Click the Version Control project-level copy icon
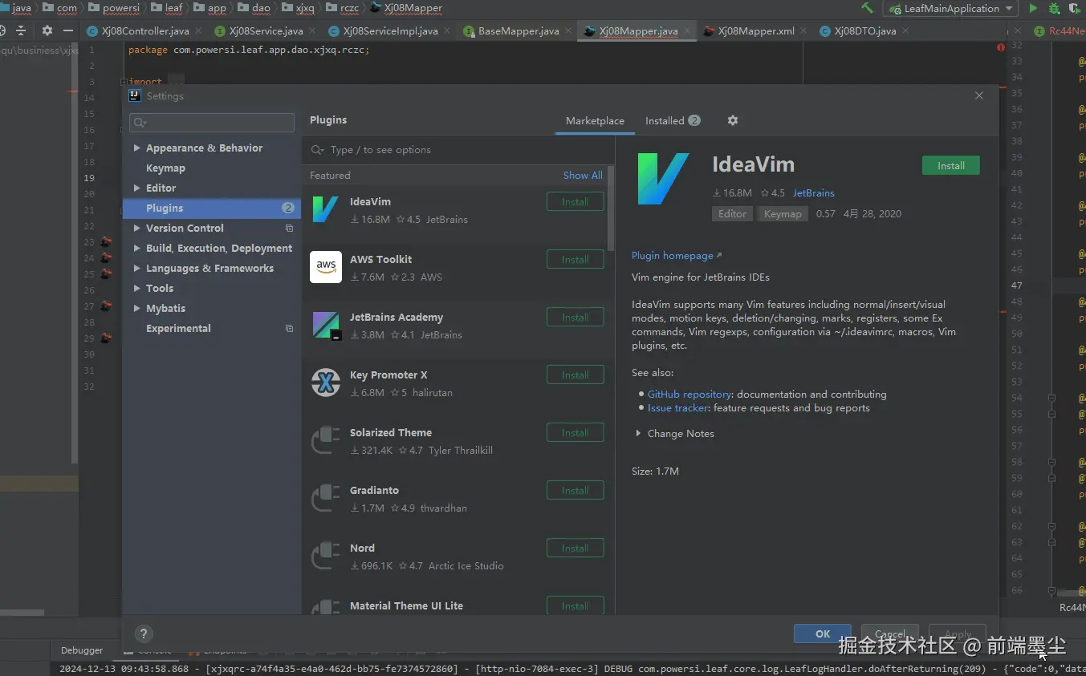Screen dimensions: 1086x676 coord(290,229)
